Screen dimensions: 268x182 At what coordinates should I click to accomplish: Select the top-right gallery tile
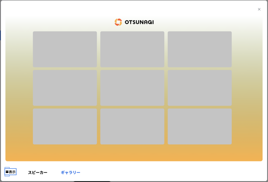tap(200, 49)
